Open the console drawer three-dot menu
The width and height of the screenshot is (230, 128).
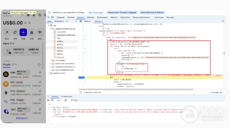tap(48, 96)
